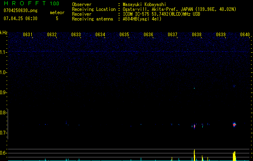
Task: Click the 0639 time marker
Action: click(221, 35)
